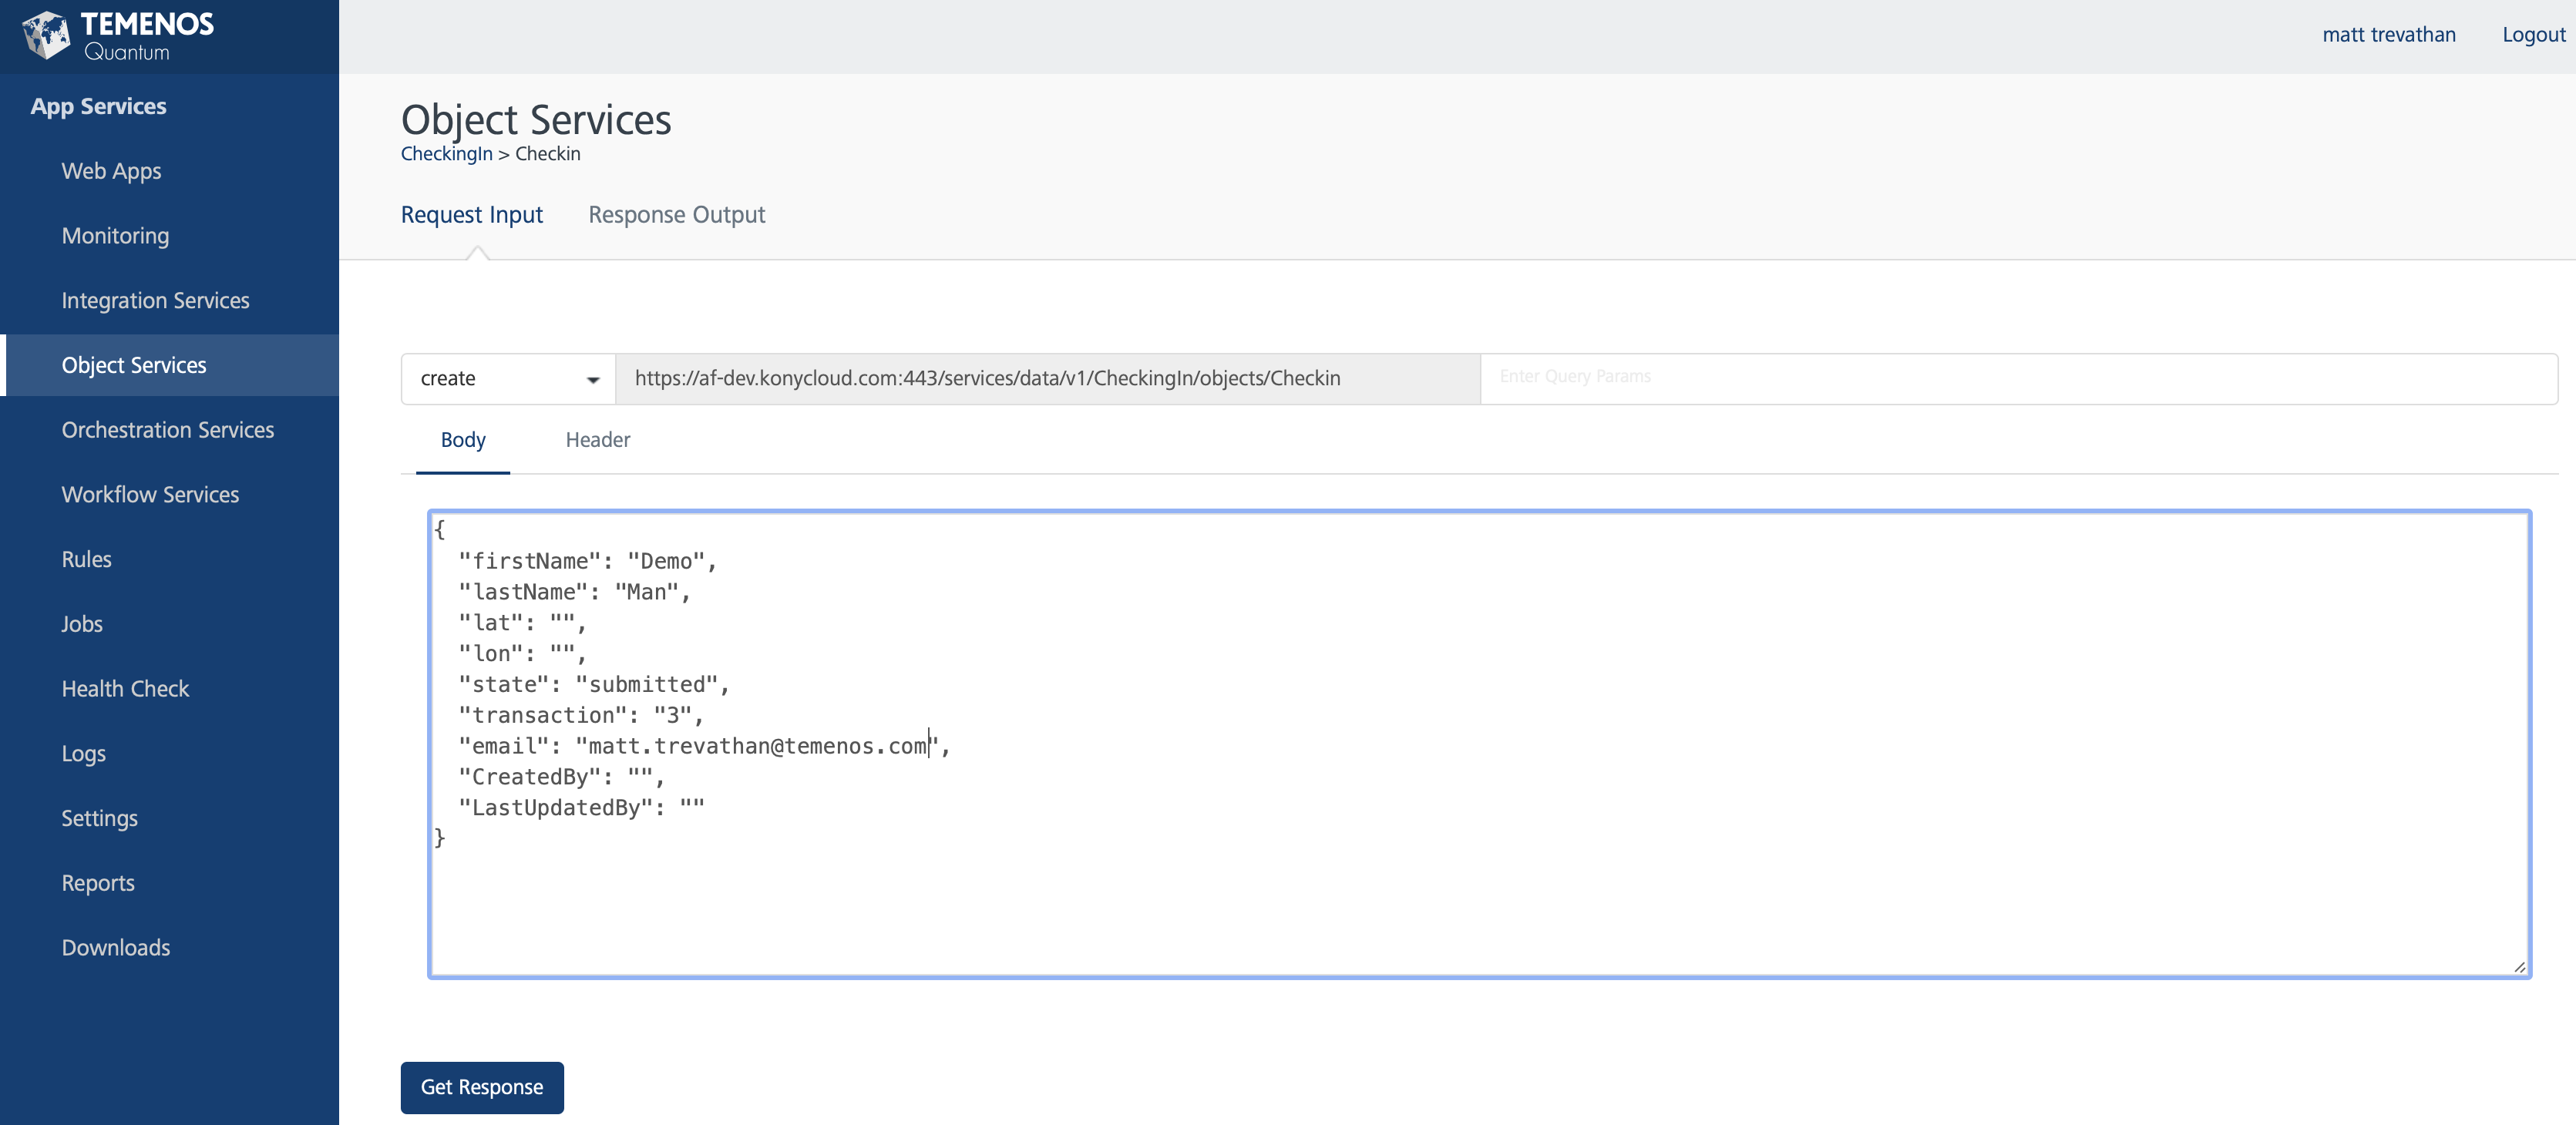Click the Get Response button

tap(481, 1087)
